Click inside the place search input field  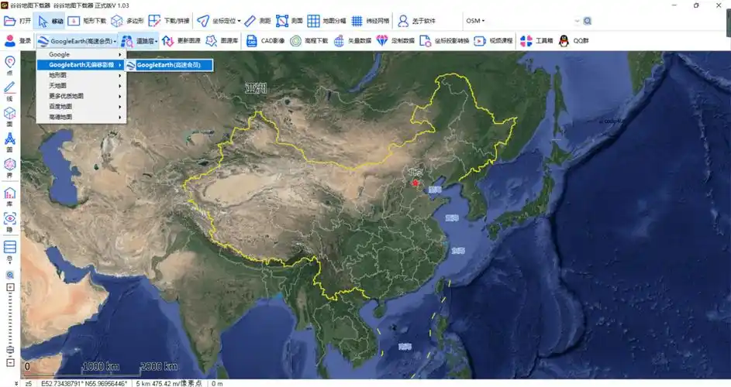(x=530, y=21)
